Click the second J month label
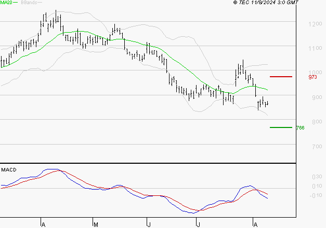 (x=198, y=225)
